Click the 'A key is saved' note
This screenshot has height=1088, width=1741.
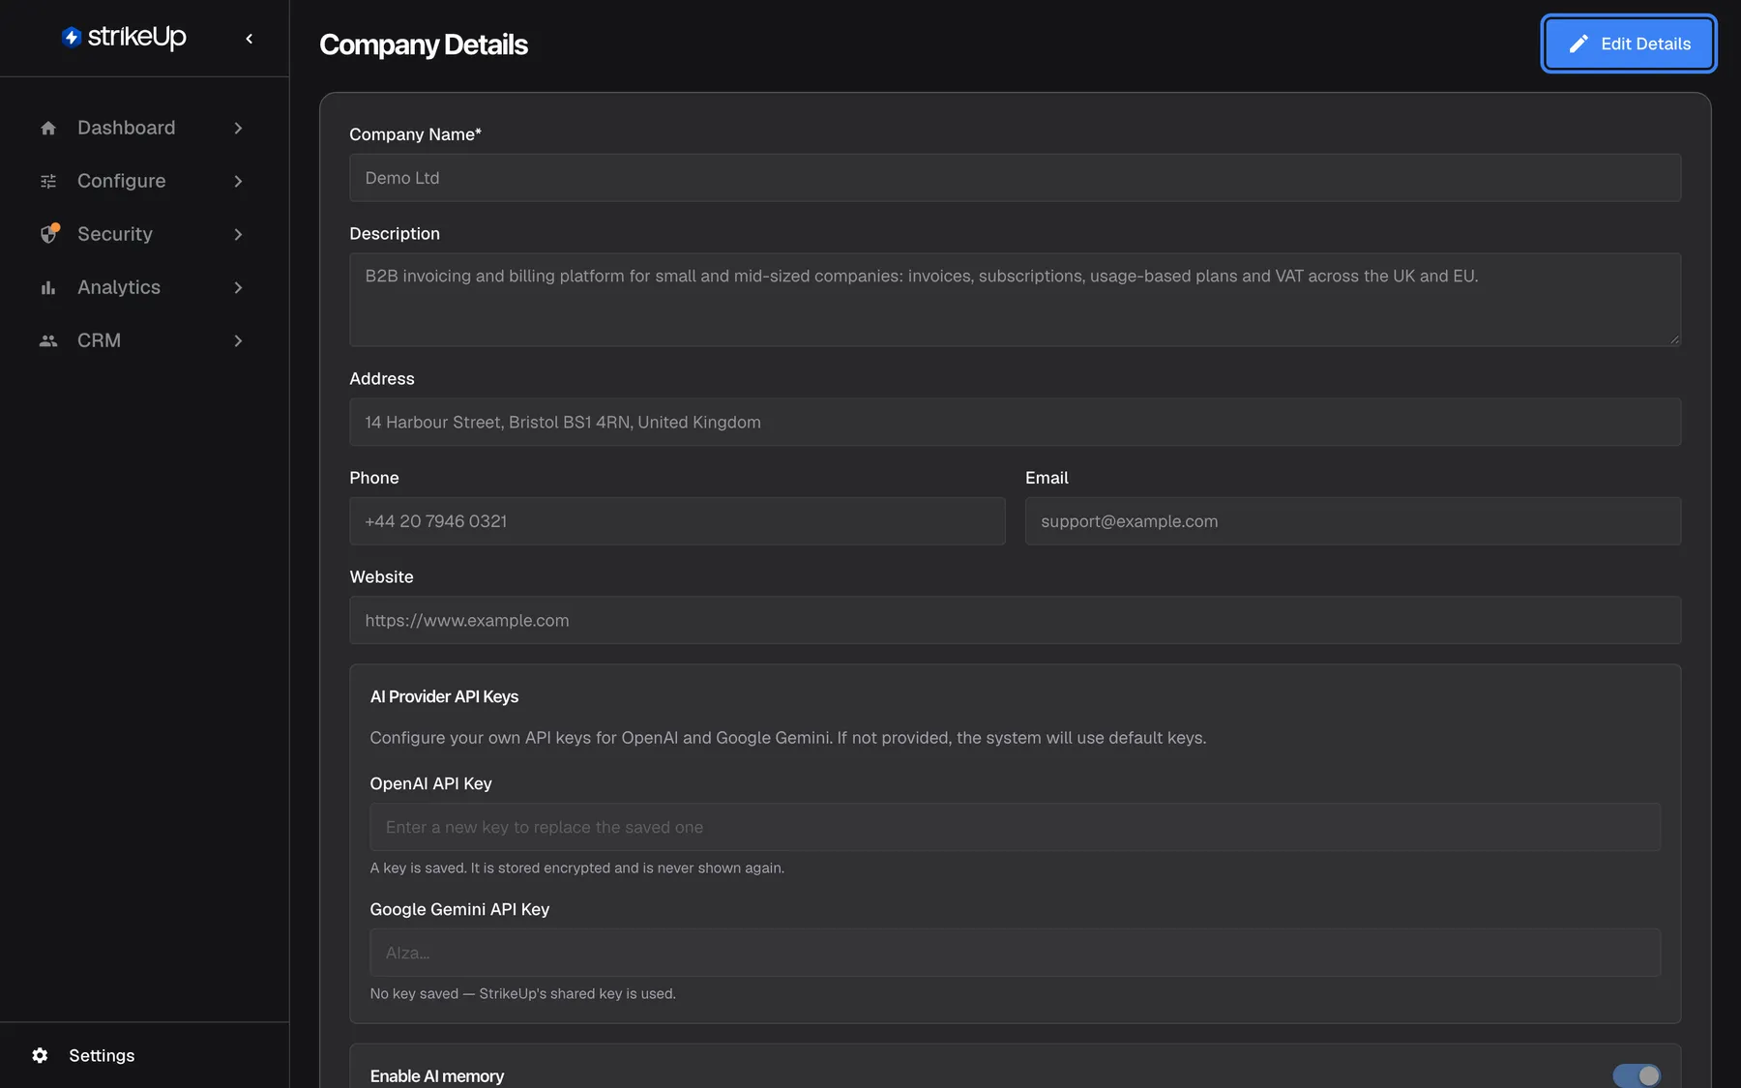[576, 867]
